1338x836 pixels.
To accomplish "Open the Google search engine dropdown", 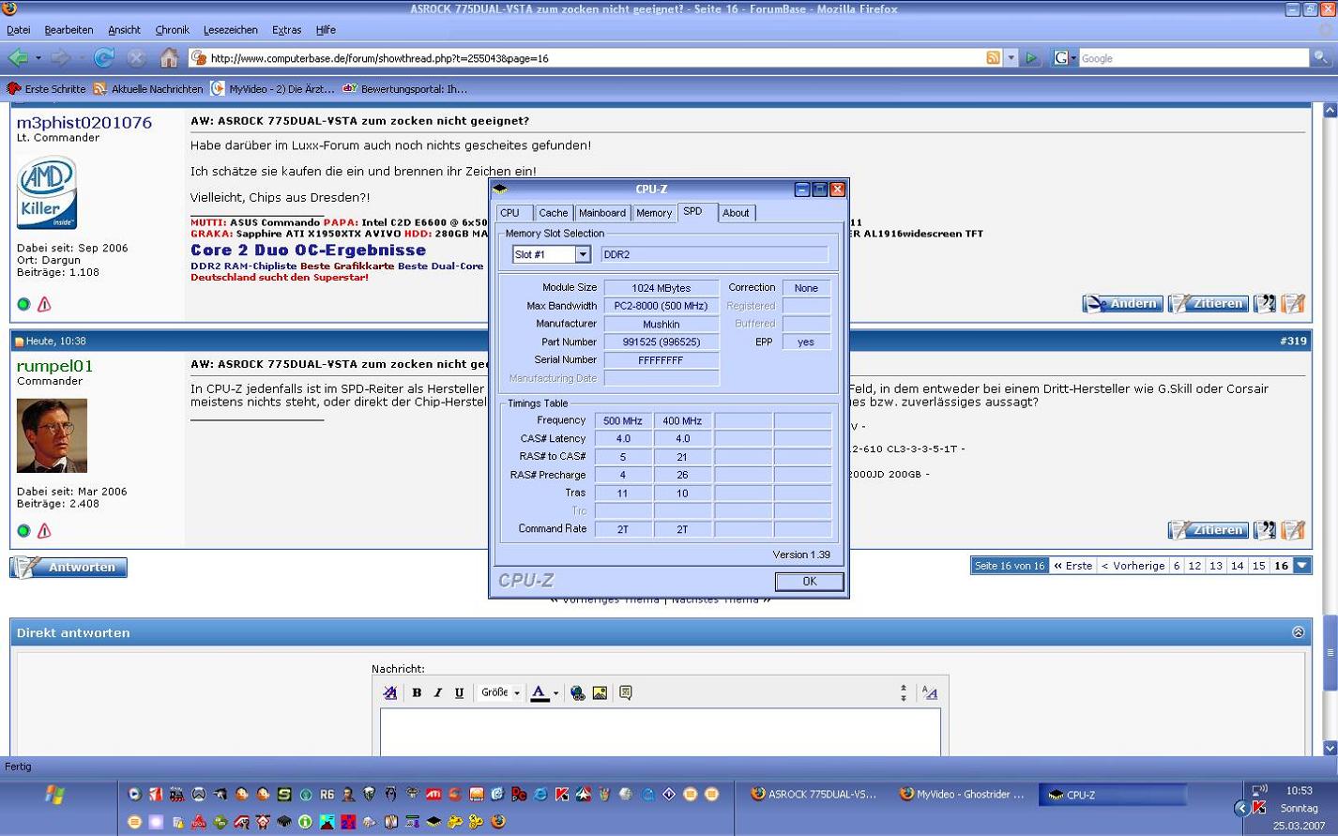I will (1064, 58).
